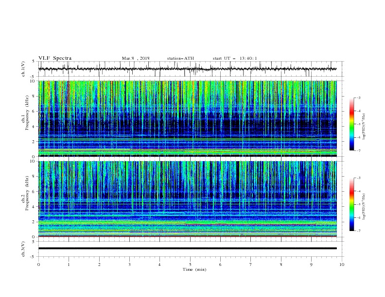
Task: Select the date label "Mar.8 , 2018"
Action: click(x=136, y=58)
